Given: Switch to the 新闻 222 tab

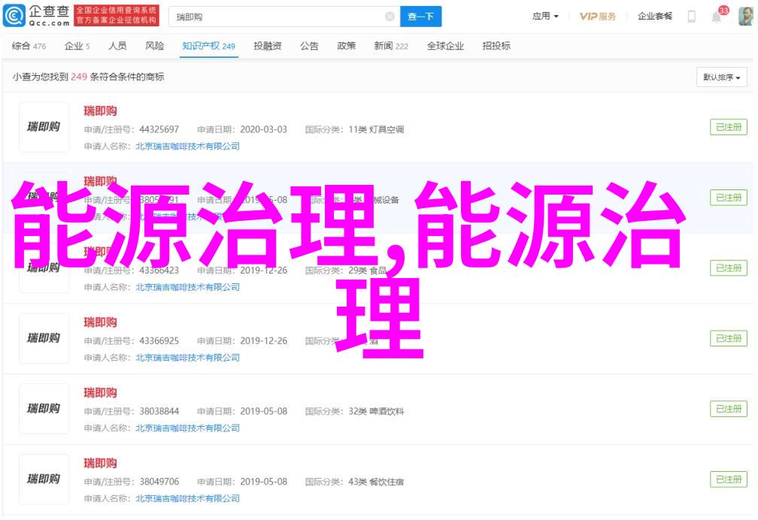Looking at the screenshot, I should 390,46.
